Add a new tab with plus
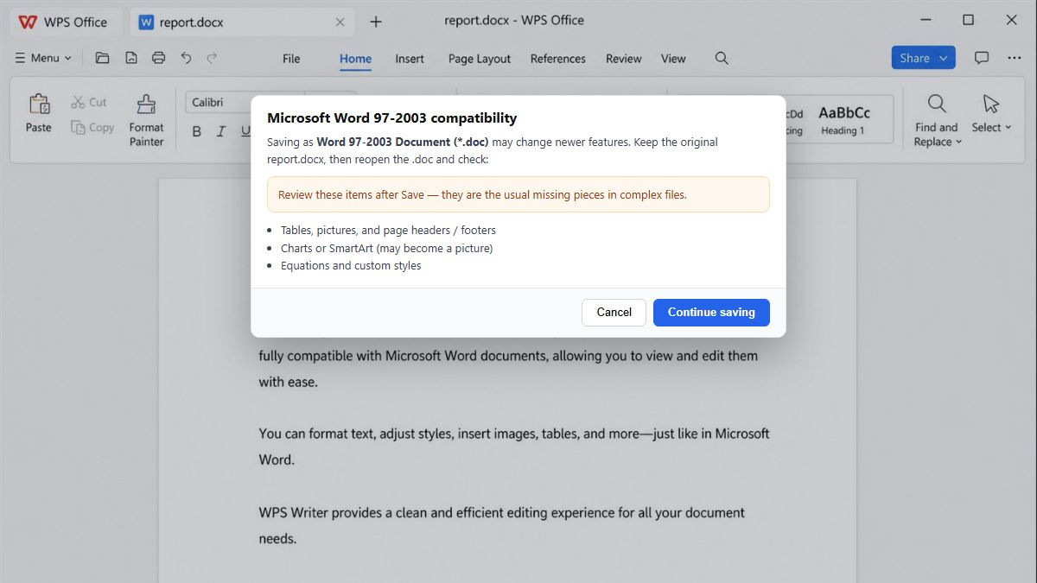 coord(375,22)
